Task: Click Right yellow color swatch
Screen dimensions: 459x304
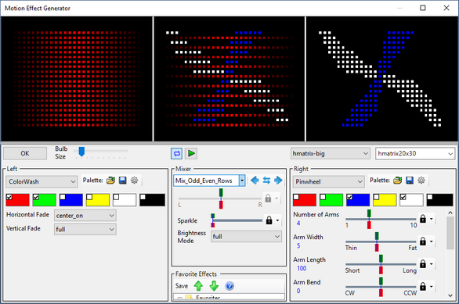Action: point(385,200)
